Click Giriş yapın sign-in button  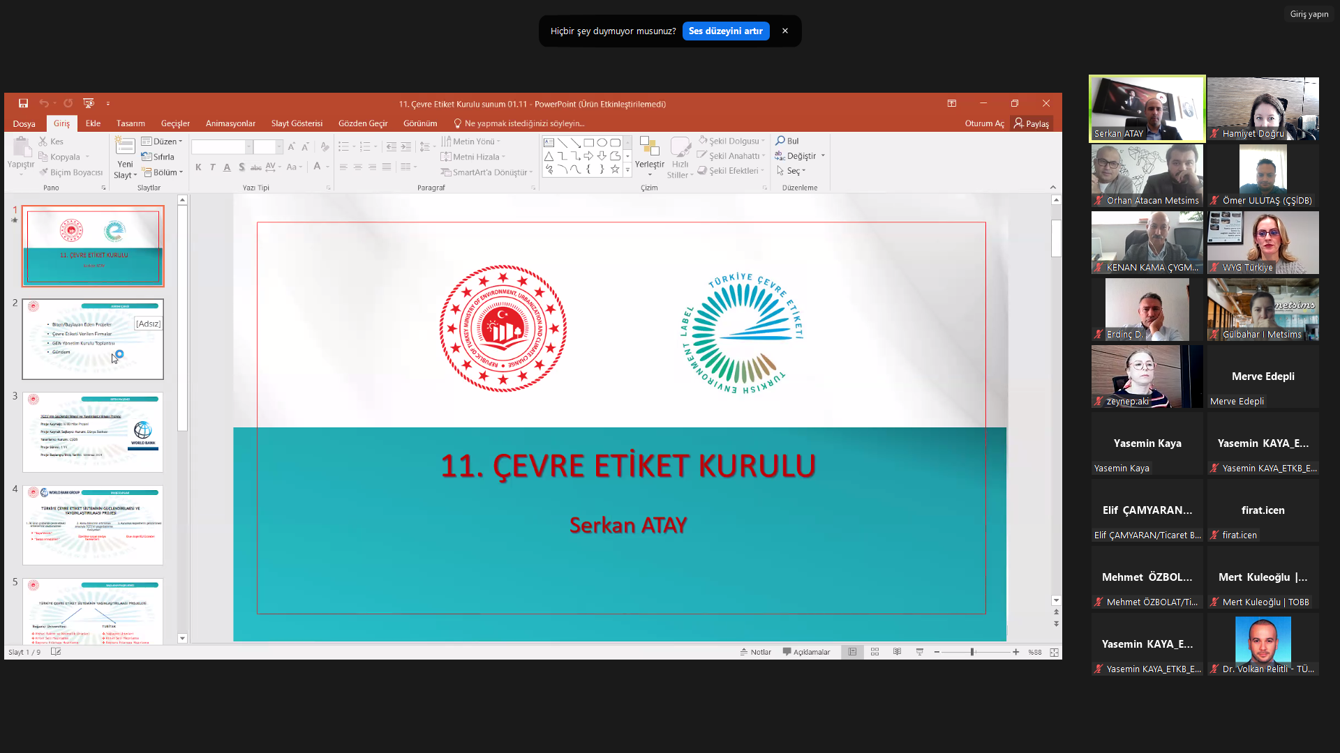pyautogui.click(x=1309, y=14)
